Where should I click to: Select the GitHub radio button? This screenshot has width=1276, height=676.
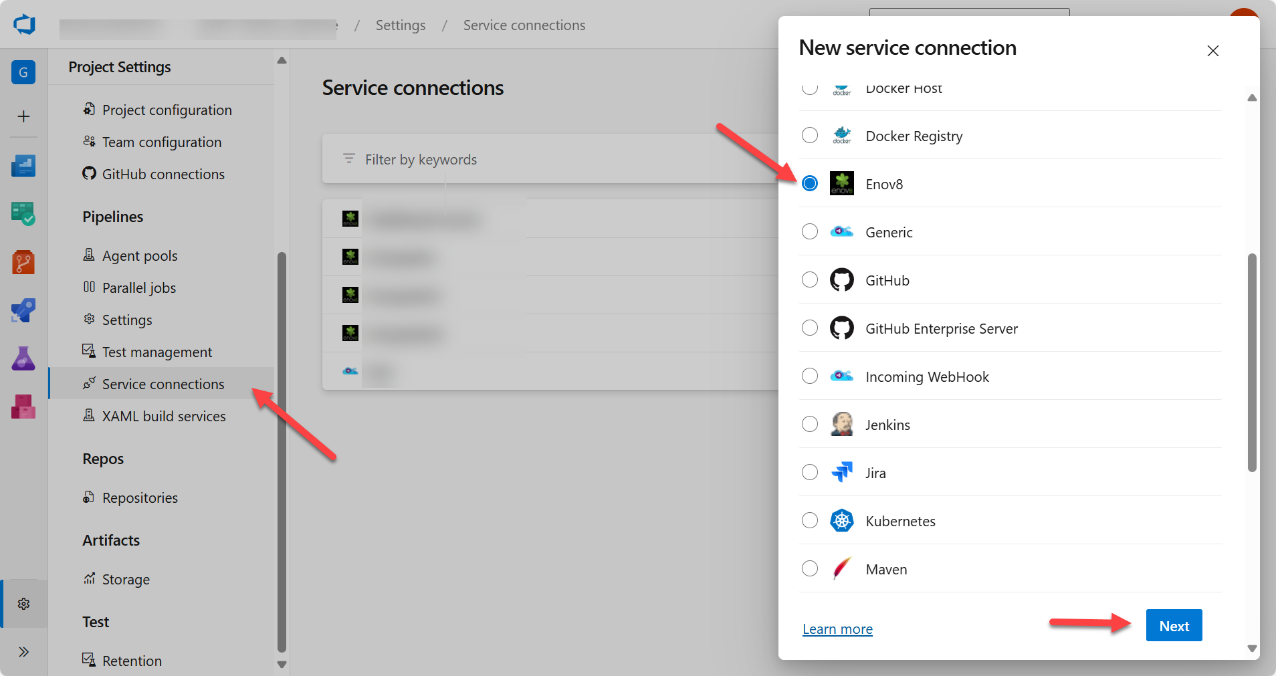coord(809,279)
